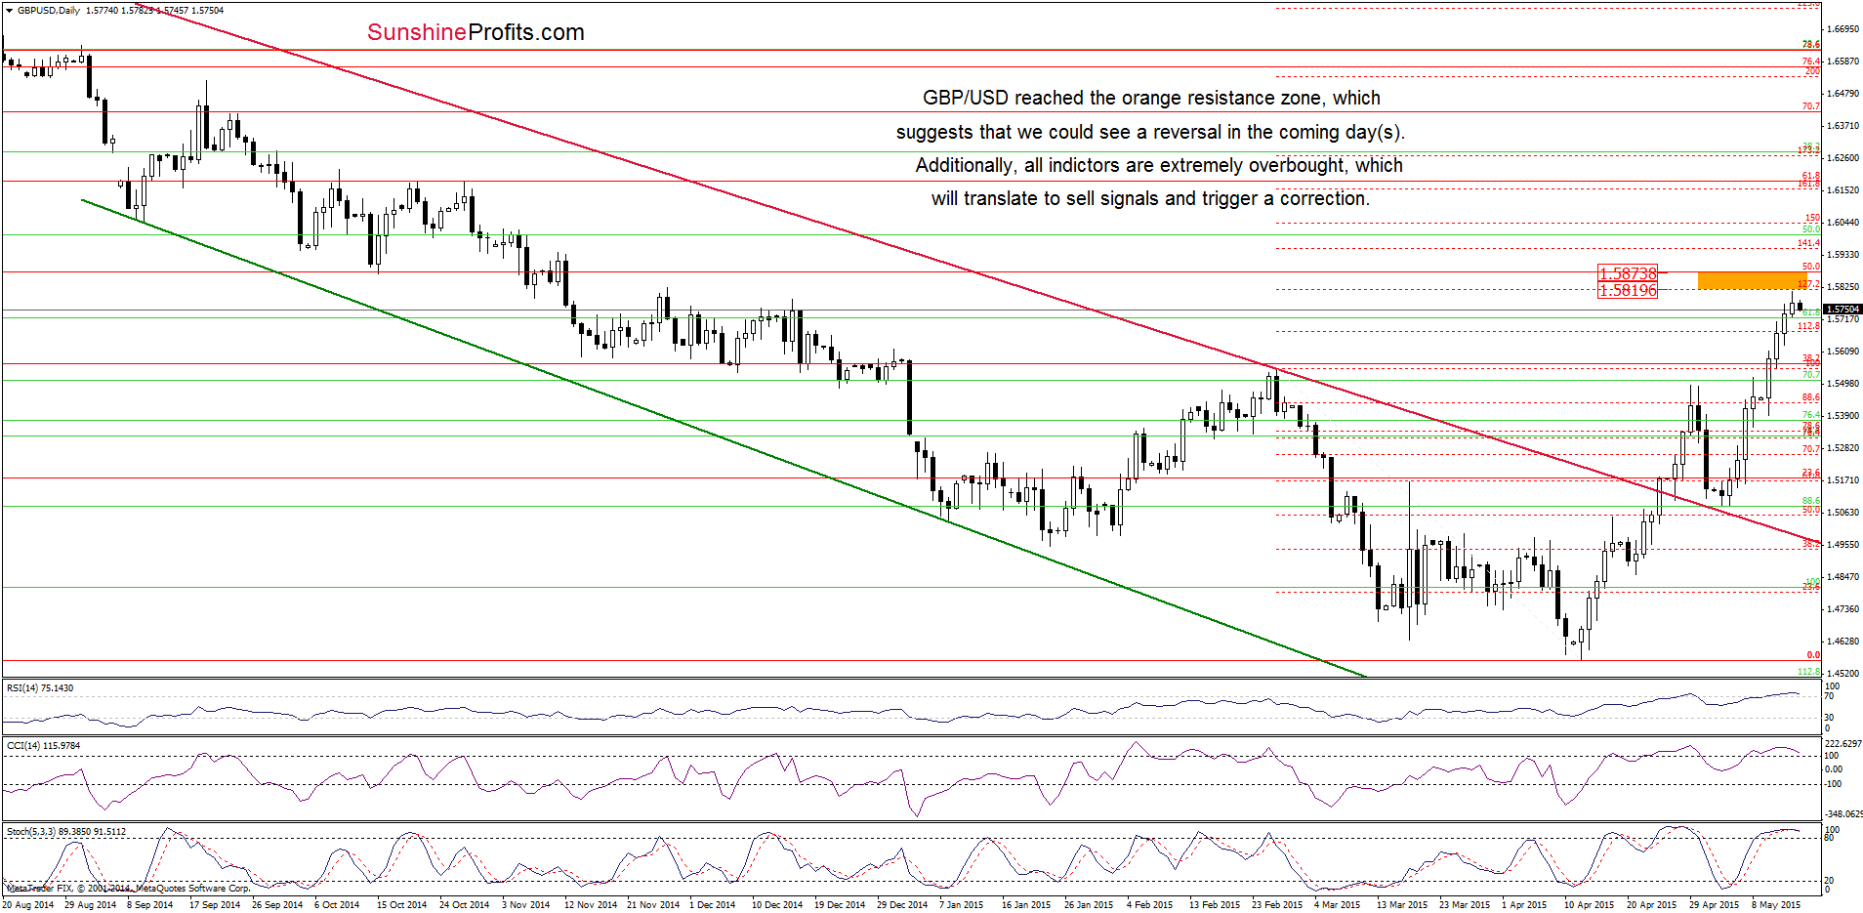Screen dimensions: 1863x913
Task: Click the 'Additionally, all indictors are extremely overbought' line
Action: pyautogui.click(x=1158, y=165)
